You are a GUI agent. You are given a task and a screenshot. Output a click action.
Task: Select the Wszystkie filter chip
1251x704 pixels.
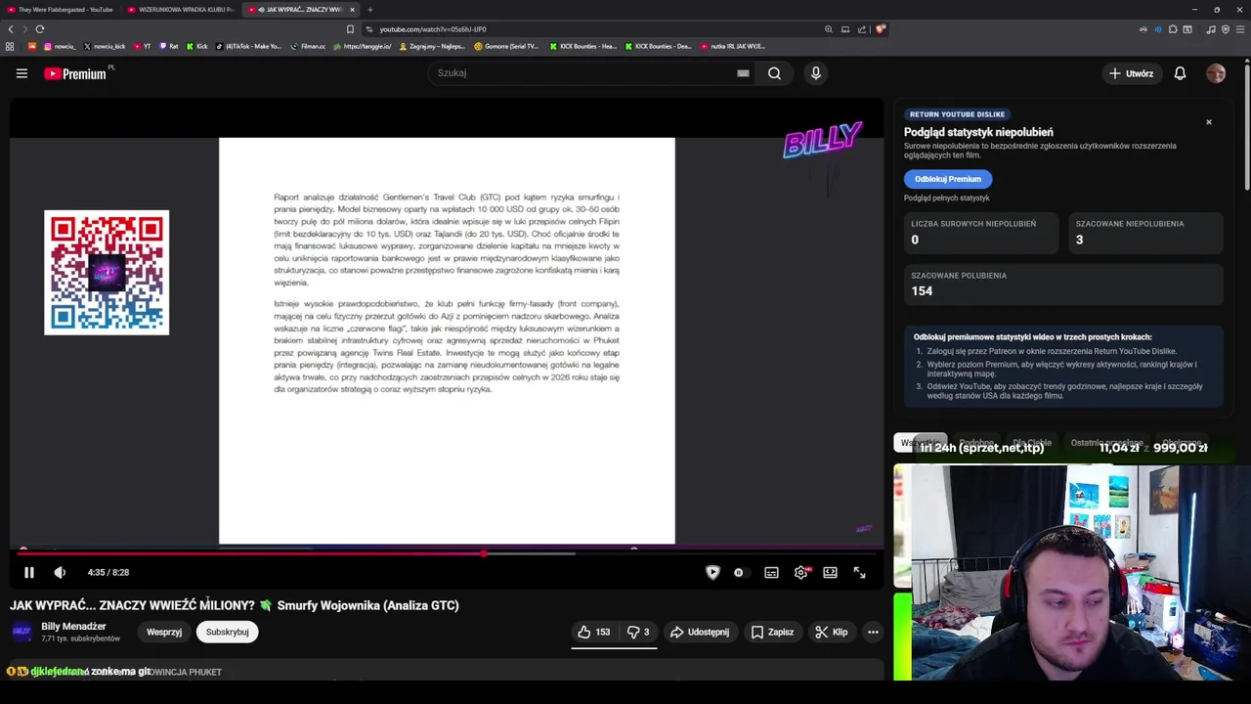tap(920, 443)
